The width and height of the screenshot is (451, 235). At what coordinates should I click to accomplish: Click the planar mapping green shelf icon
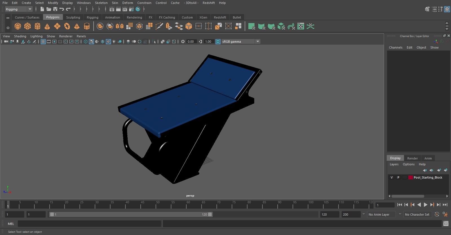click(x=251, y=26)
